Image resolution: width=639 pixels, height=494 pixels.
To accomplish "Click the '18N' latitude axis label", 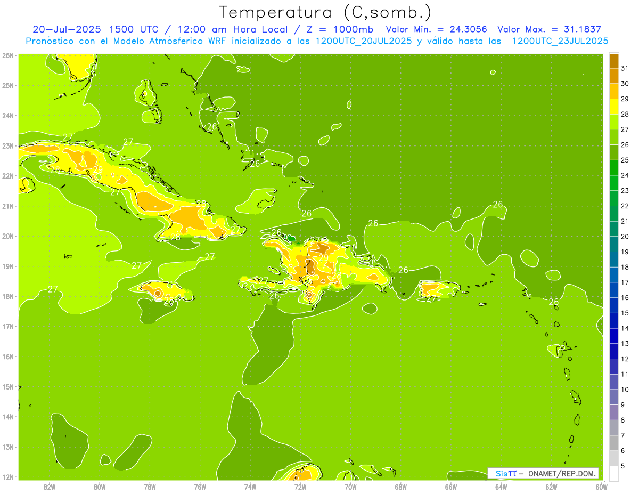I will (x=8, y=296).
